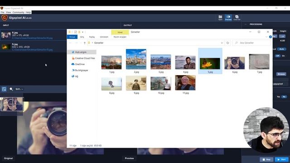Viewport: 290px width, 163px height.
Task: Select the 3.jpg thumbnail
Action: coord(161,62)
